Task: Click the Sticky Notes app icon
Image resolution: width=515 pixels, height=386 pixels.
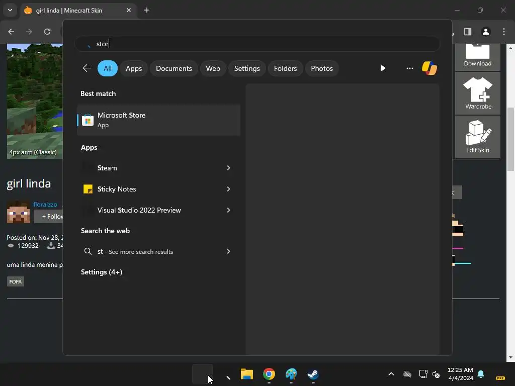Action: point(88,189)
